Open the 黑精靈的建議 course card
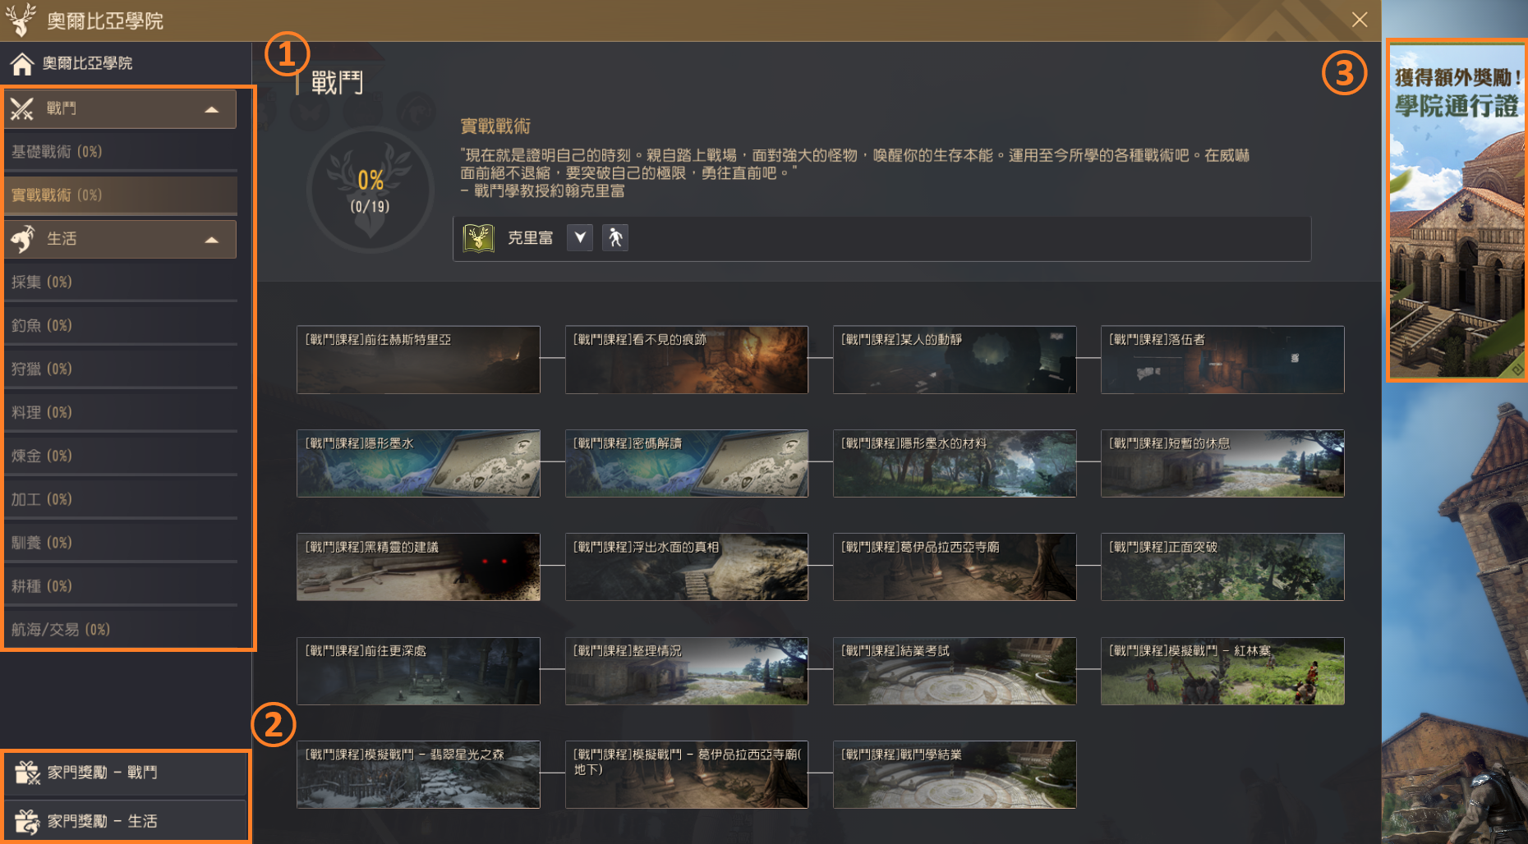This screenshot has height=844, width=1528. (418, 567)
